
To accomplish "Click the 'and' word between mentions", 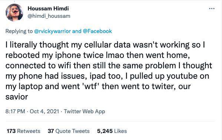I will pos(77,31).
